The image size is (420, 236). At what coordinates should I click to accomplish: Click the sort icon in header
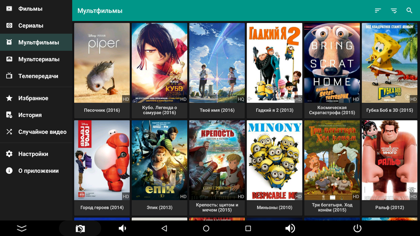click(378, 11)
